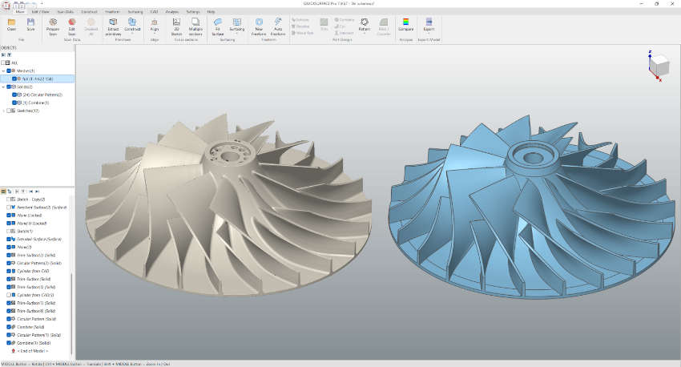Open the Export dropdown arrow

[x=429, y=34]
